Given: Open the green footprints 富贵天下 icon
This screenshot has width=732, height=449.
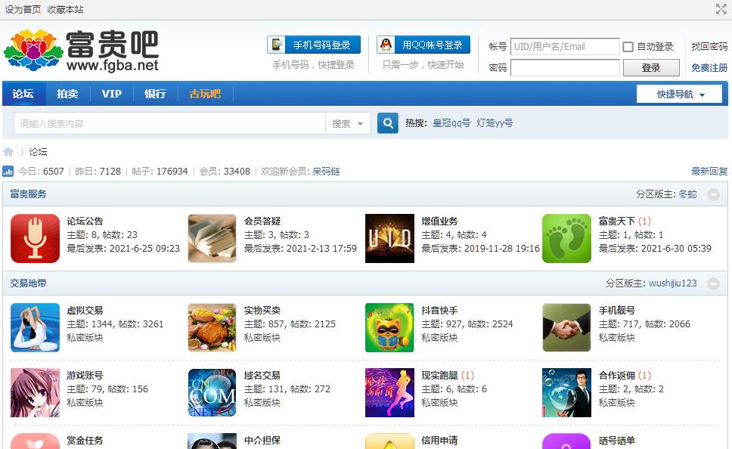Looking at the screenshot, I should (566, 238).
